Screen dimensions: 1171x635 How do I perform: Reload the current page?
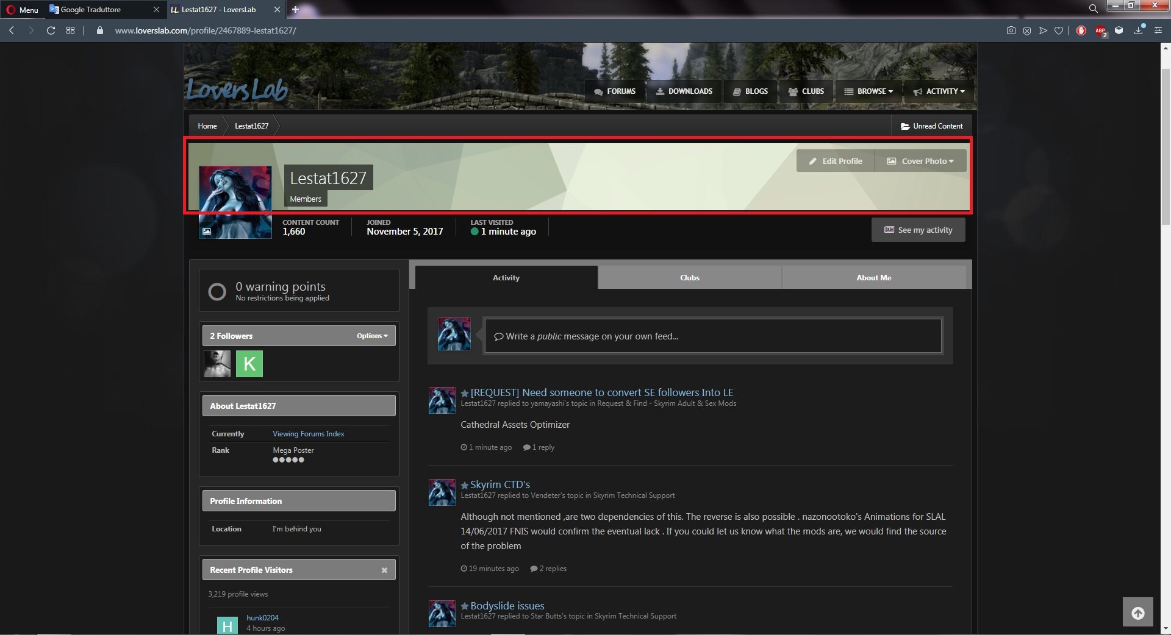point(51,30)
